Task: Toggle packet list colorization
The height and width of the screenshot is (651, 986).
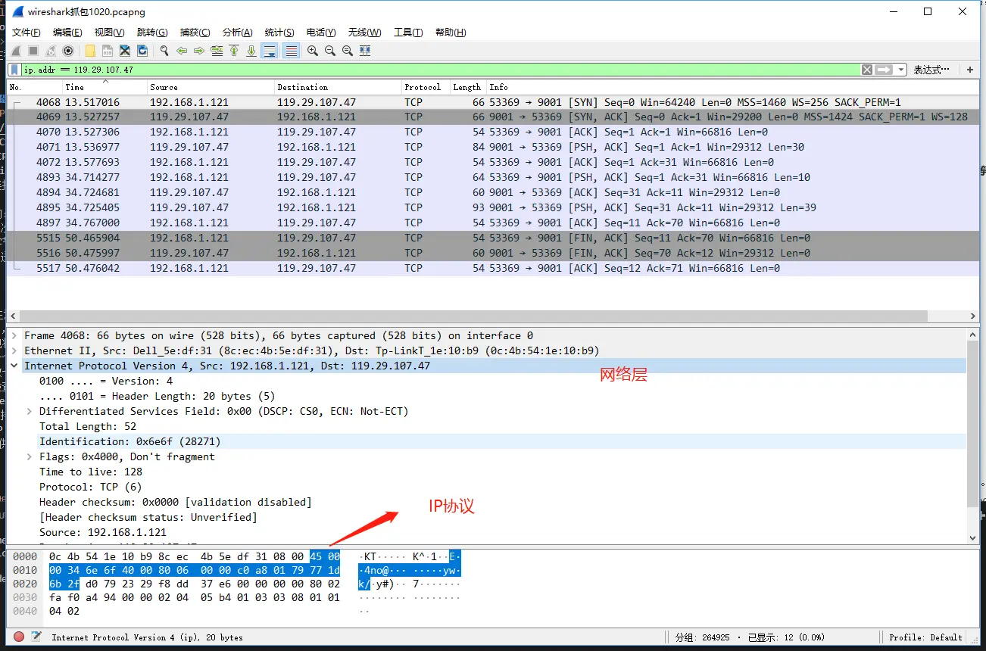Action: point(291,51)
